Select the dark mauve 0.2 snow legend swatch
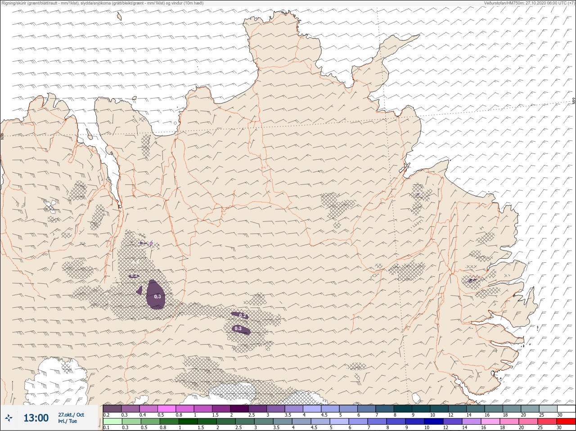The height and width of the screenshot is (431, 576). tap(112, 409)
